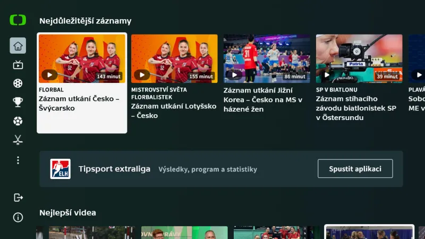Click the FLORBAL category label
Screen dimensions: 425x239
[51, 90]
